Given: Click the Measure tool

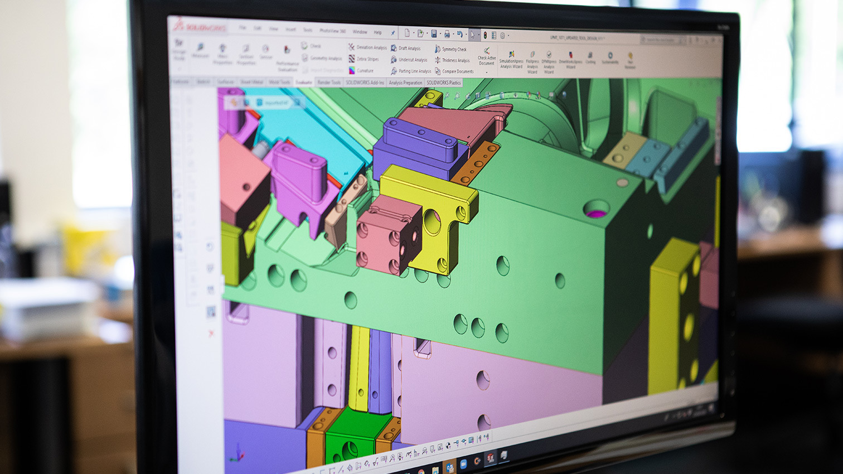Looking at the screenshot, I should (x=200, y=50).
